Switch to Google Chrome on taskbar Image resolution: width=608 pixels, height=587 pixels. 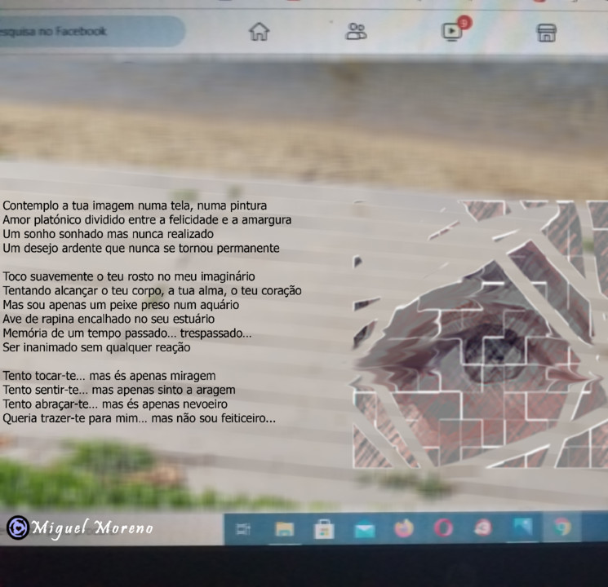click(561, 527)
